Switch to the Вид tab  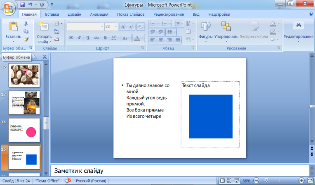pyautogui.click(x=196, y=14)
